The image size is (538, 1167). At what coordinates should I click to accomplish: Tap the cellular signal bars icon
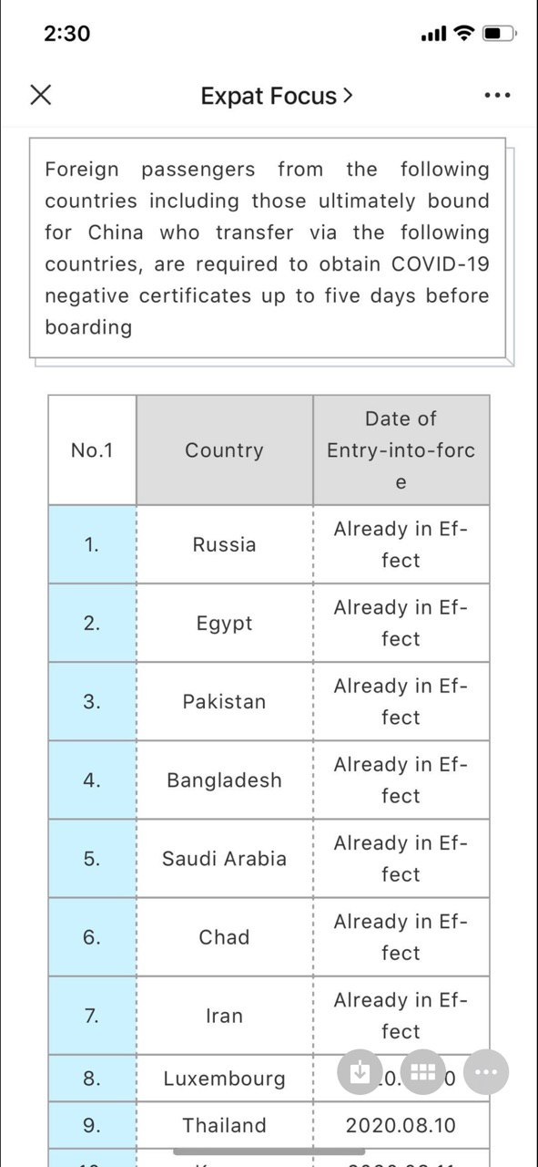[x=433, y=35]
